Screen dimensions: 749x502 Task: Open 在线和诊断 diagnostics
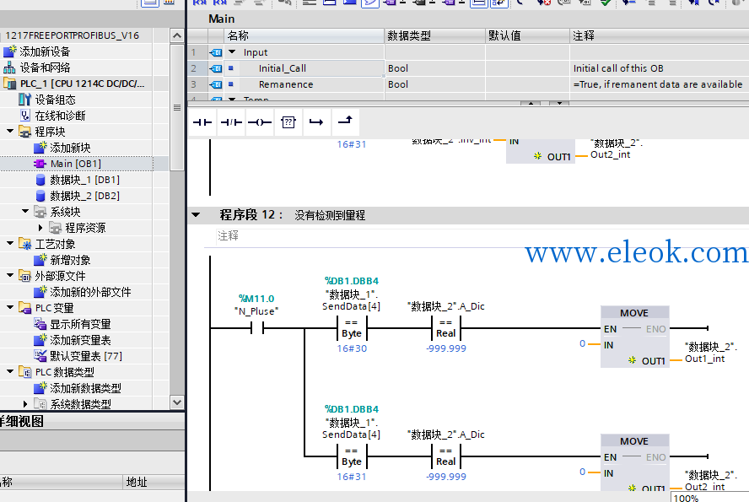tap(60, 116)
